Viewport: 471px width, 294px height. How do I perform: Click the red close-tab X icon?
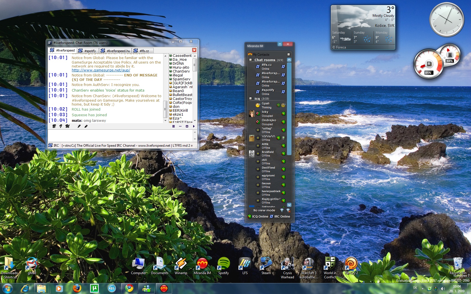[x=194, y=50]
